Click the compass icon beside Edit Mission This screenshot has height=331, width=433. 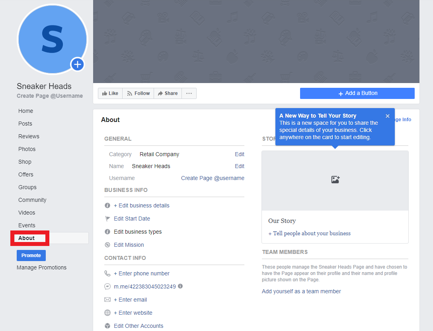pyautogui.click(x=107, y=245)
